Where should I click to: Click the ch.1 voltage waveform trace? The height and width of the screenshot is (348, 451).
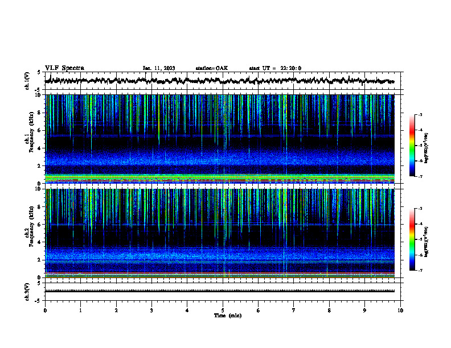[220, 81]
